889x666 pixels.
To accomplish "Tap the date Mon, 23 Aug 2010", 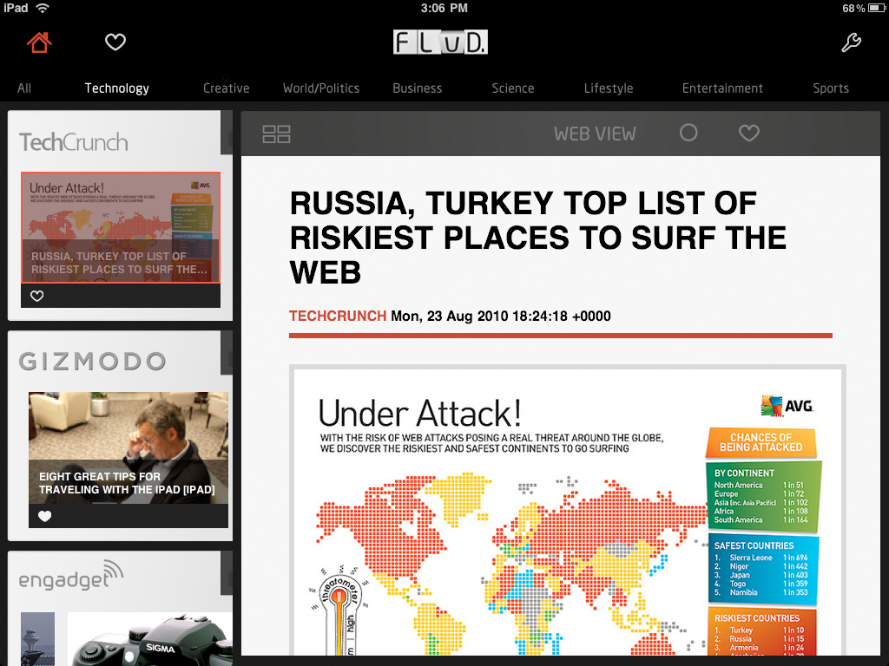I will click(501, 316).
